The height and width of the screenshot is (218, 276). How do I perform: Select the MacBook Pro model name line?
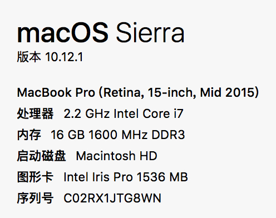pos(138,92)
